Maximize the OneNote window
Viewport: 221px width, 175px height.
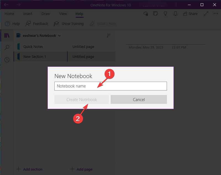[x=202, y=5]
